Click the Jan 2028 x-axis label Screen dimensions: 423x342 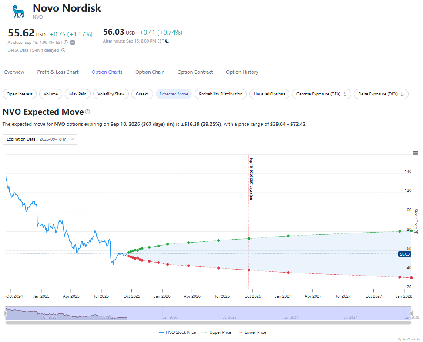point(404,296)
